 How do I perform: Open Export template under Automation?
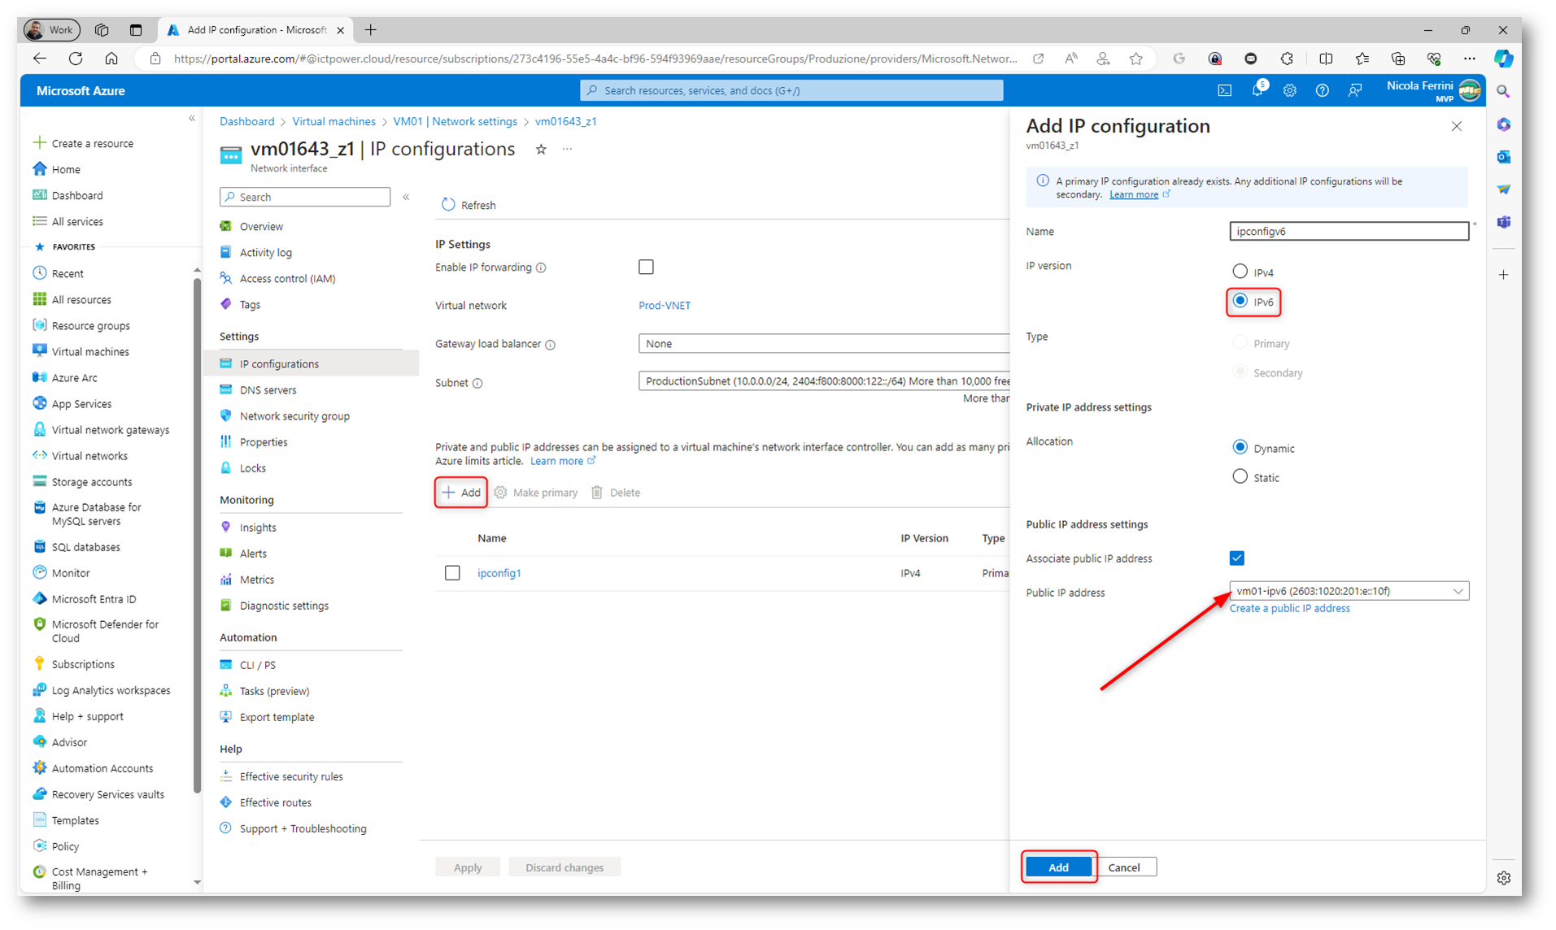pos(277,717)
